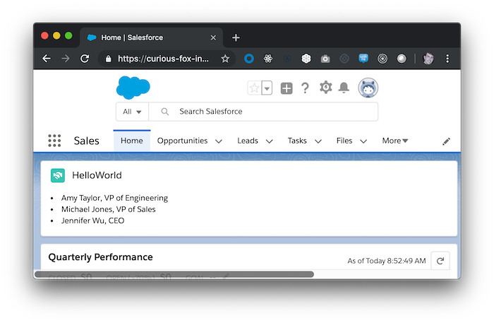This screenshot has width=494, height=323.
Task: Open the Leads tab
Action: pyautogui.click(x=248, y=141)
